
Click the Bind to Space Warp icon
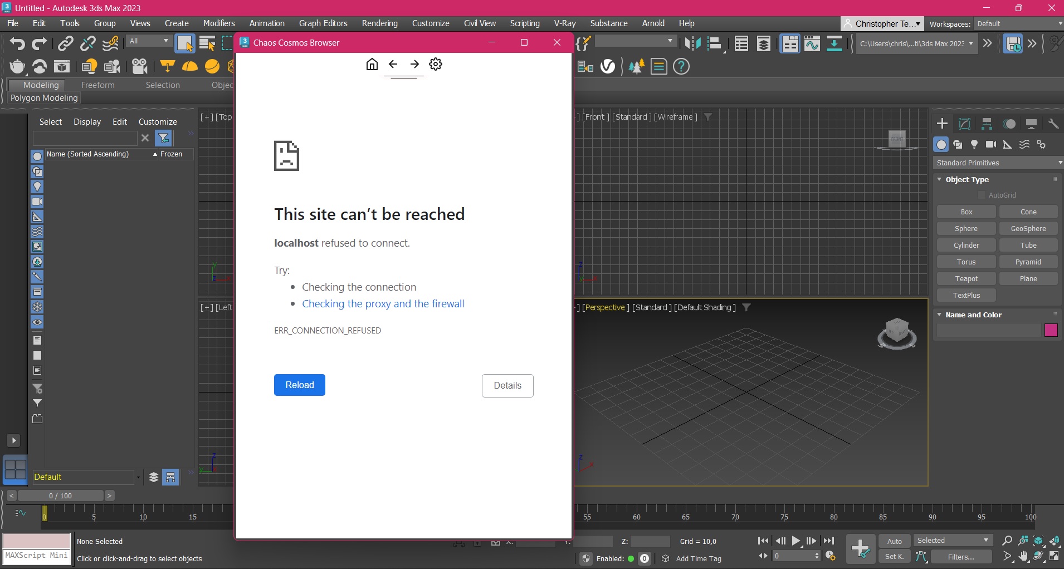point(111,43)
